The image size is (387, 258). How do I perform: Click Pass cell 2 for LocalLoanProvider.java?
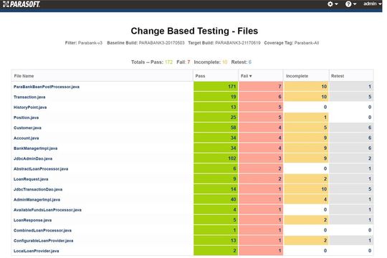pos(216,251)
